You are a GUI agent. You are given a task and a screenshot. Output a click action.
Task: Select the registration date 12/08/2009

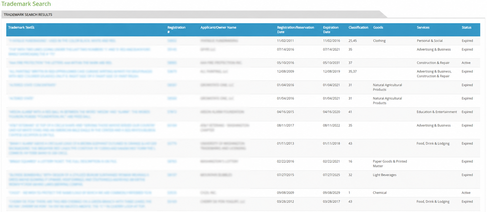click(286, 71)
